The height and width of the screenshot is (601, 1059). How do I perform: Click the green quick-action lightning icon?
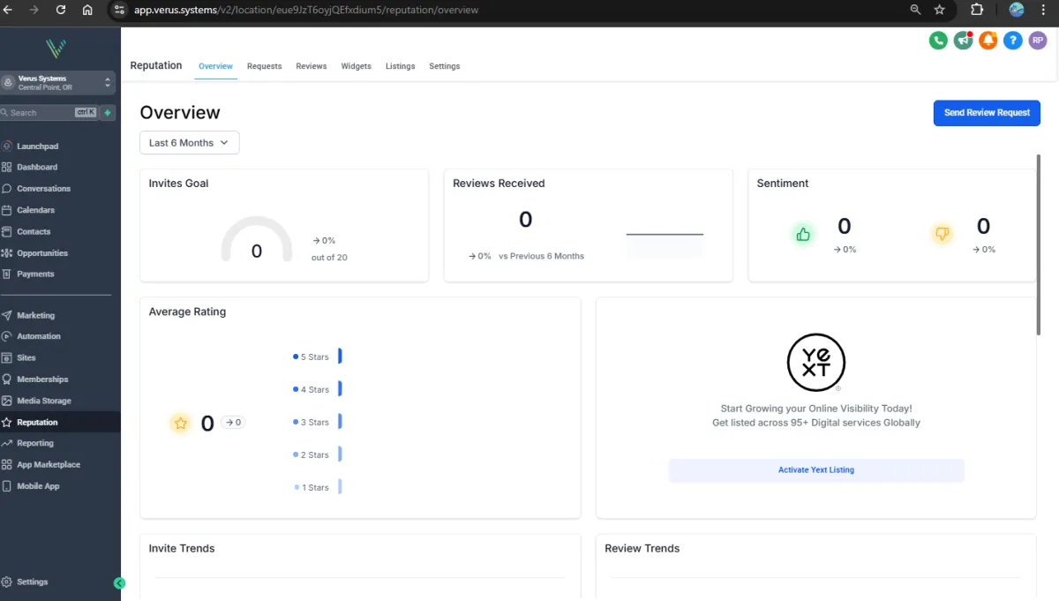click(x=108, y=113)
